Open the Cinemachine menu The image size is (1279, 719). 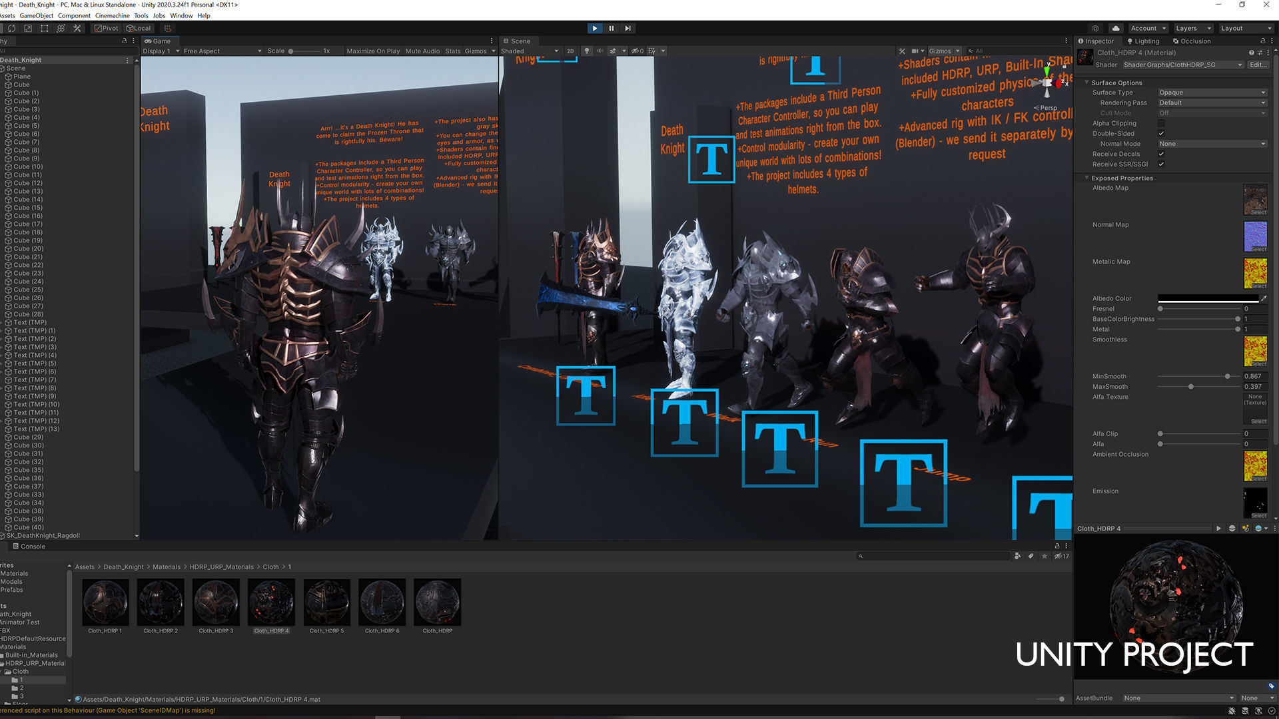pos(113,15)
